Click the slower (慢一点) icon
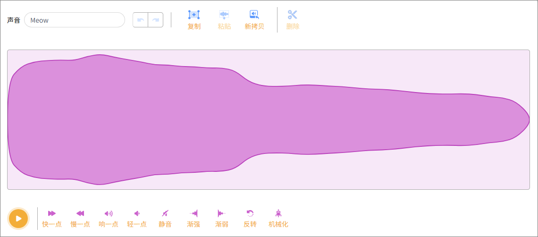This screenshot has height=237, width=538. pos(80,213)
